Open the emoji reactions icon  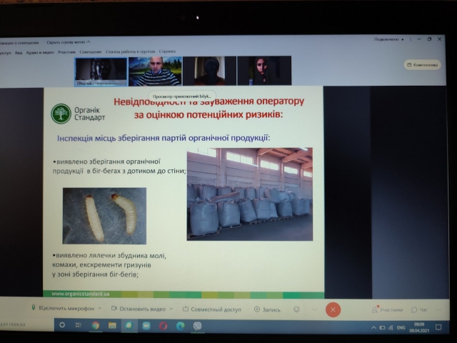click(296, 309)
